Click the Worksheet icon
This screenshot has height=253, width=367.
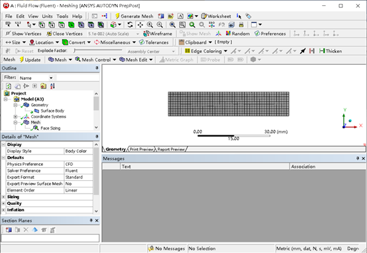[204, 16]
